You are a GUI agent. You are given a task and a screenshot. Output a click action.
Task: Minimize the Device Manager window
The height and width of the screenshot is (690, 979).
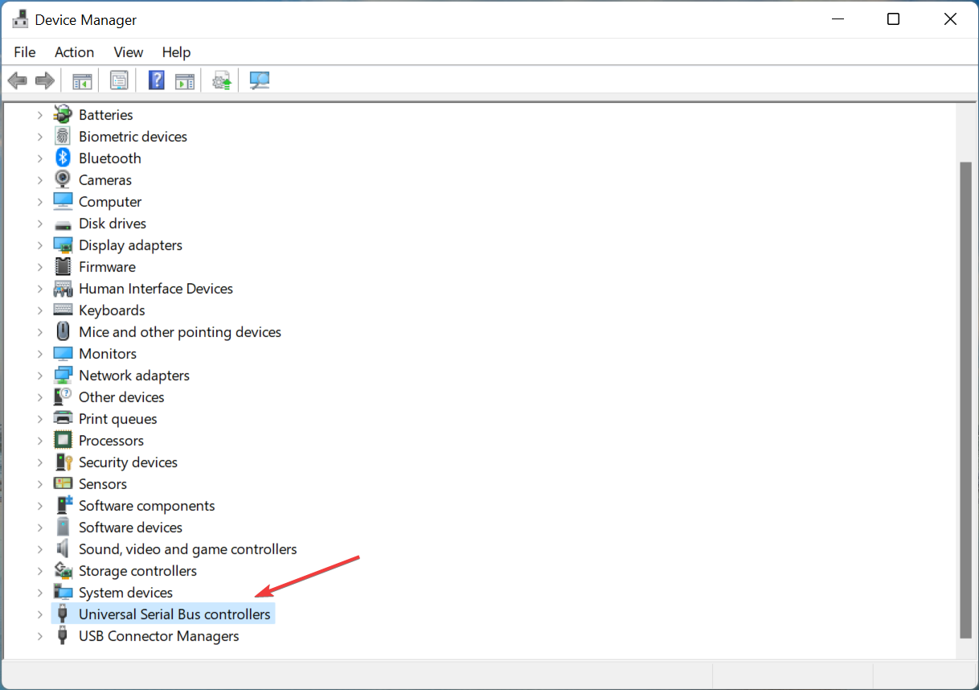[838, 19]
